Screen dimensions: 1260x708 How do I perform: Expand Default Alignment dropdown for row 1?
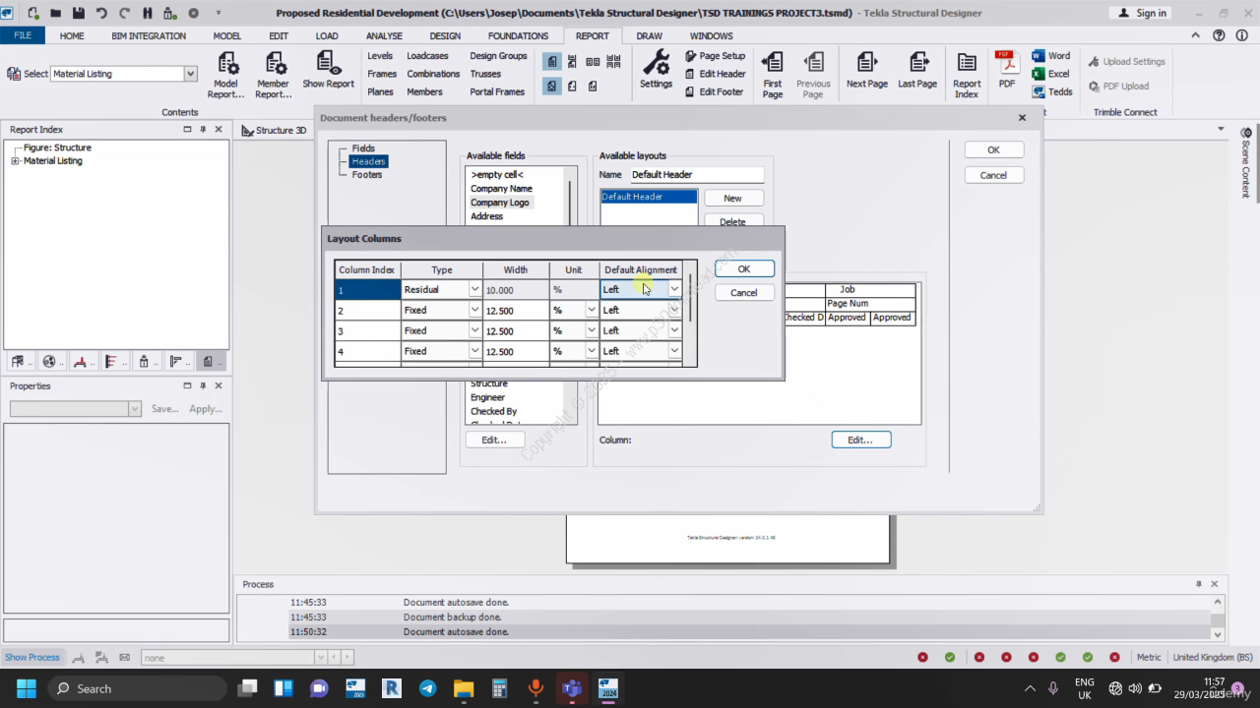tap(674, 290)
